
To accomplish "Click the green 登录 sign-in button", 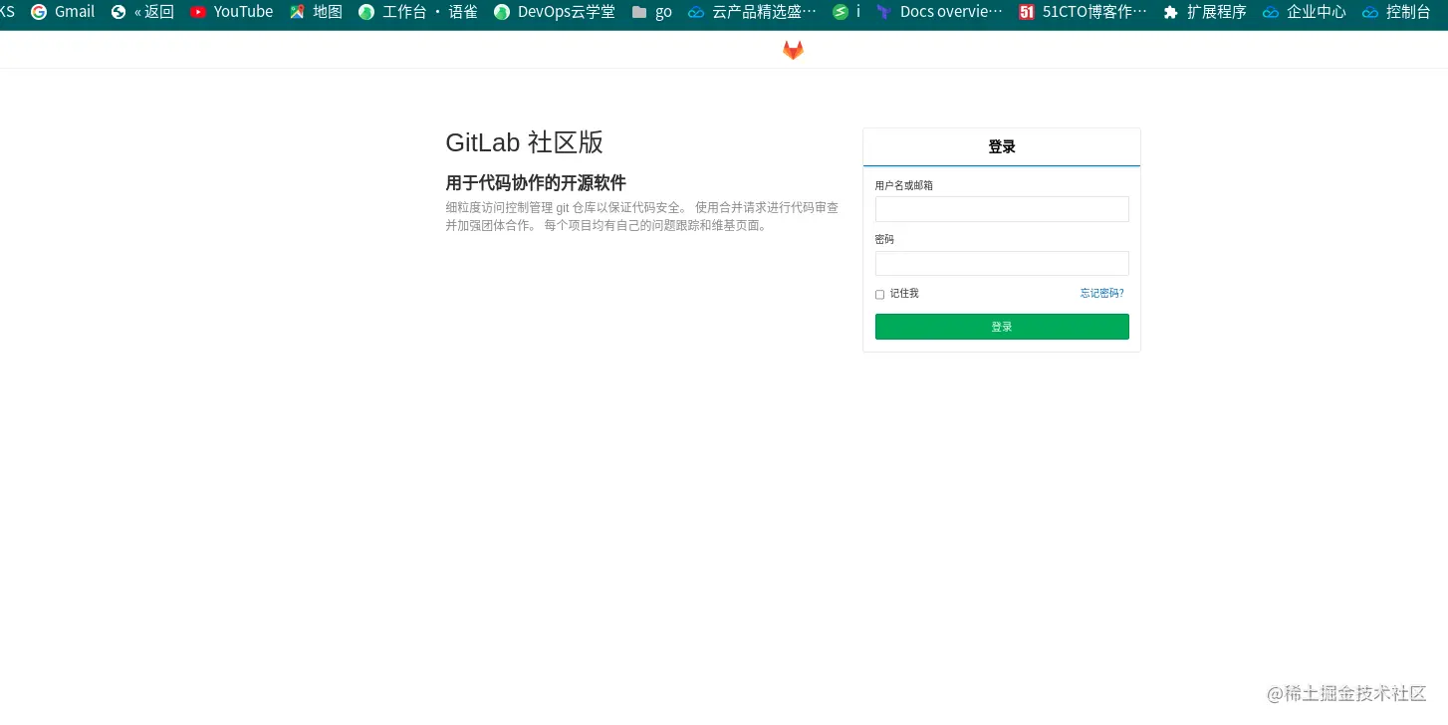I will pyautogui.click(x=1002, y=327).
